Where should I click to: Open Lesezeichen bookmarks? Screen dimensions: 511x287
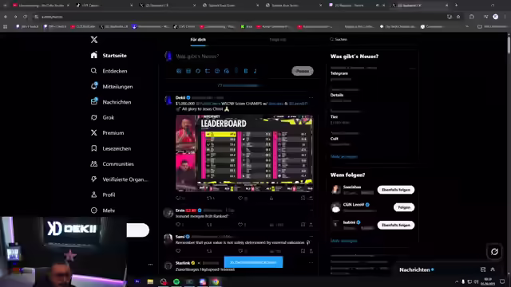pyautogui.click(x=111, y=148)
